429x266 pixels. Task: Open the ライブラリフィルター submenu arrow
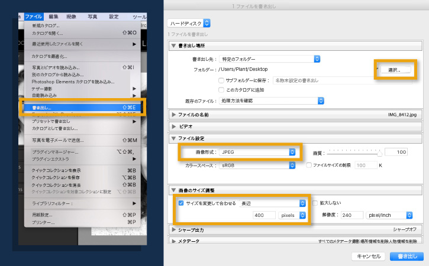(x=134, y=203)
